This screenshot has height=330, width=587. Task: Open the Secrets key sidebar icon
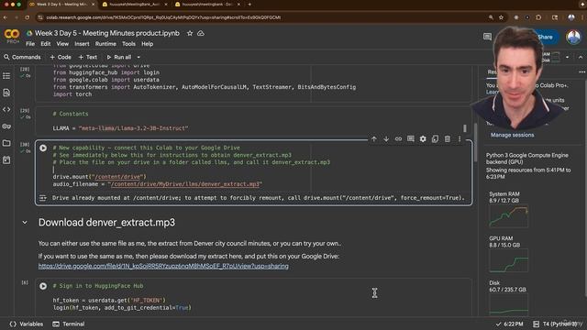6,126
